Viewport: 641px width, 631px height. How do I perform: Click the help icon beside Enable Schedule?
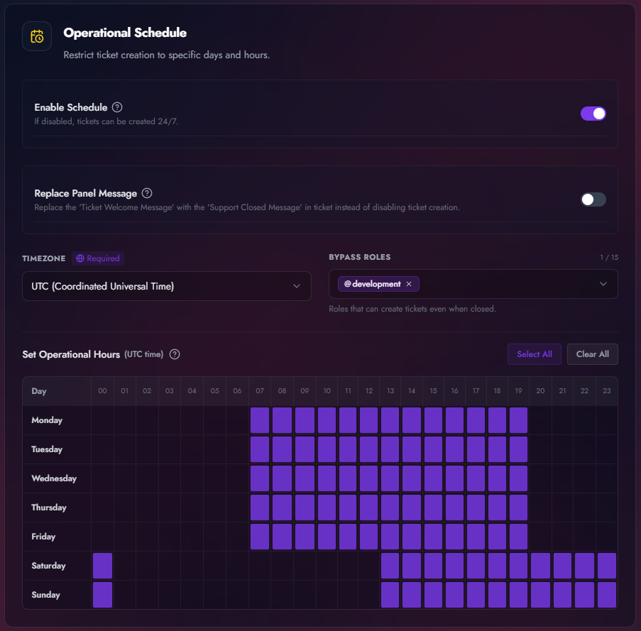[x=116, y=106]
